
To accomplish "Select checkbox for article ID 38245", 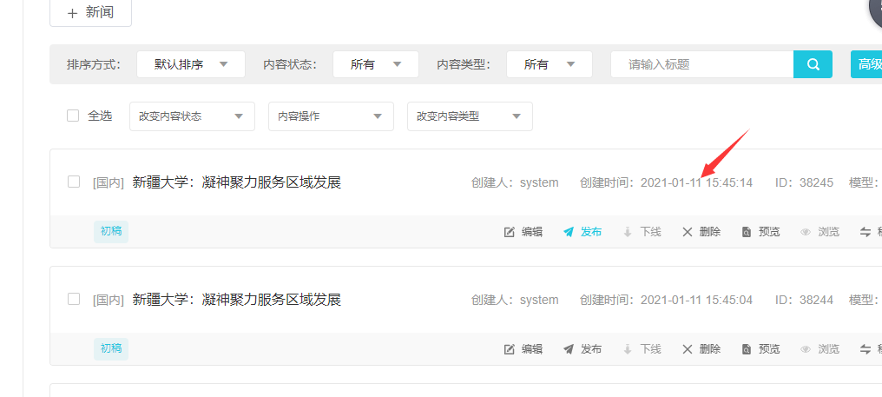I will (74, 182).
